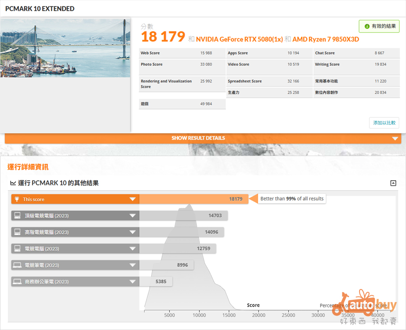Click the chart icon beside 運行 PCMARK 10 heading
This screenshot has width=406, height=330.
[x=13, y=183]
